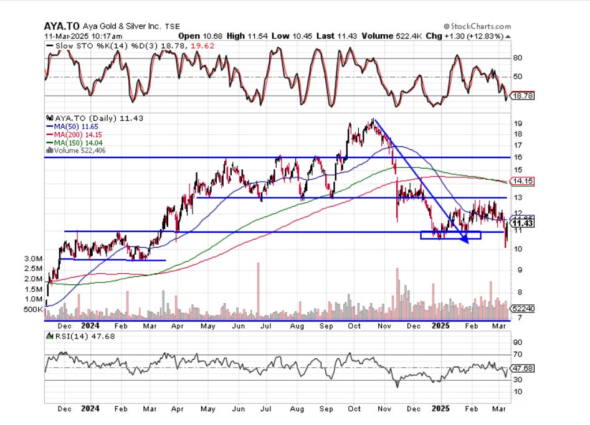Click the 14.15 moving average axis tag
Image resolution: width=590 pixels, height=425 pixels.
523,181
